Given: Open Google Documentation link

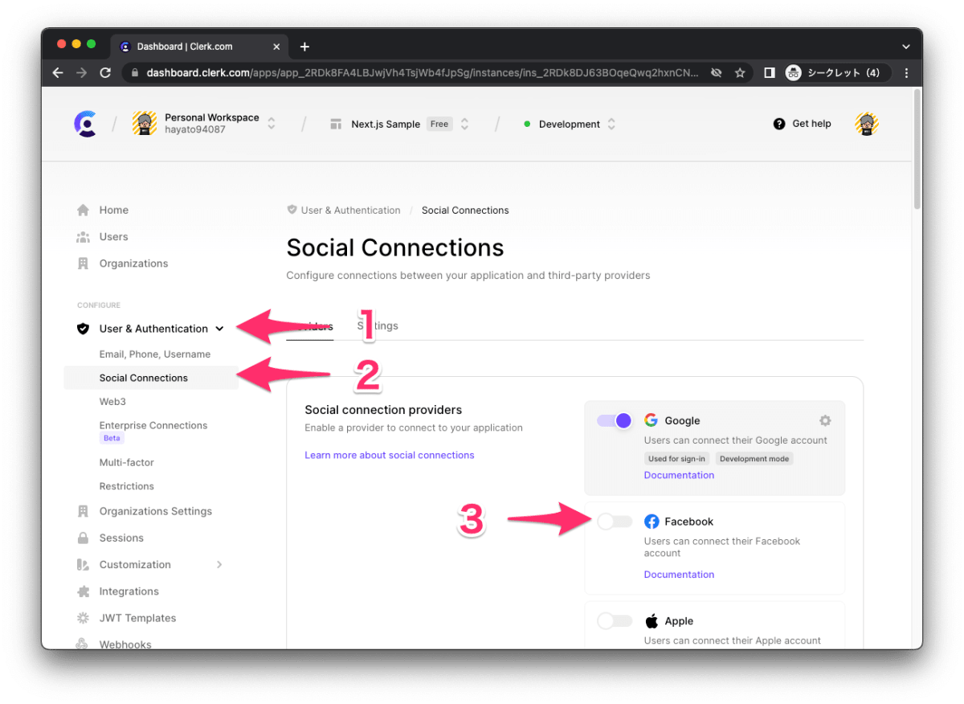Looking at the screenshot, I should tap(679, 475).
